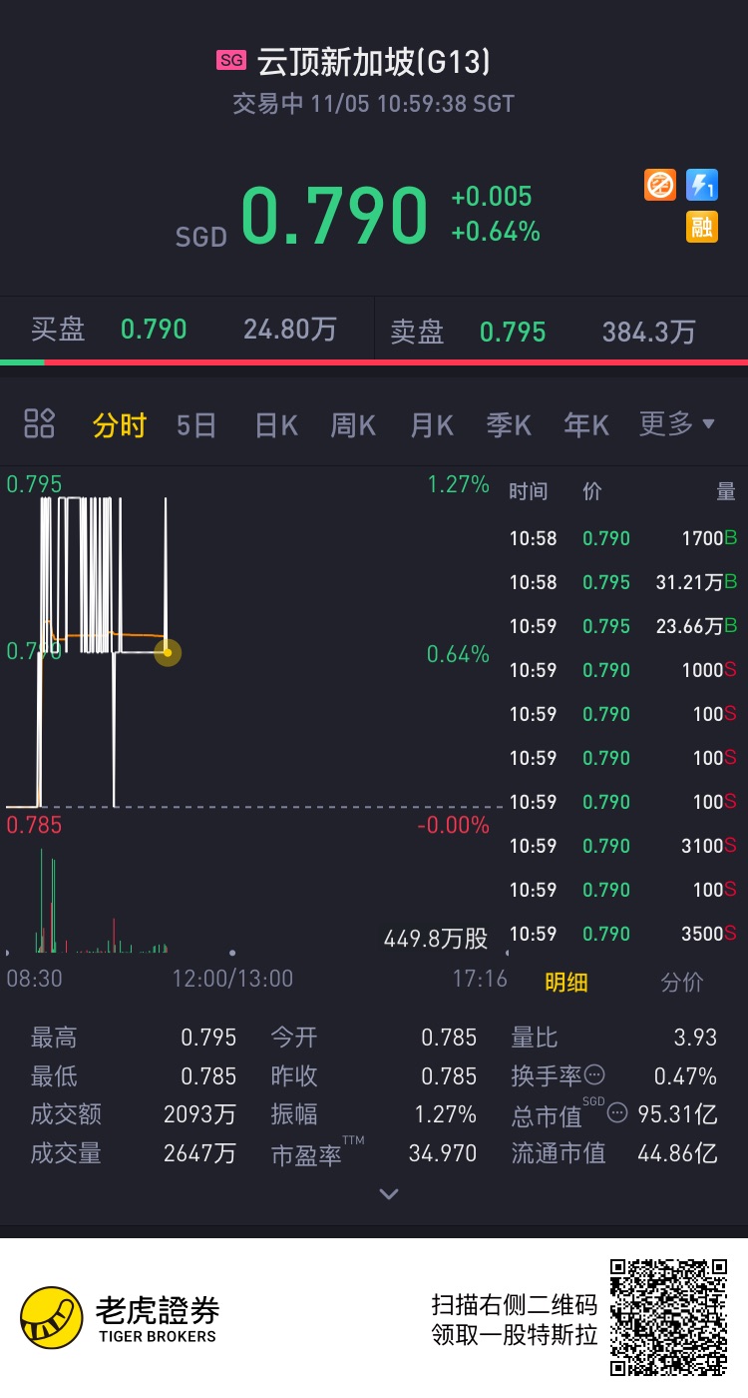Switch to the 日K chart tab

point(276,425)
